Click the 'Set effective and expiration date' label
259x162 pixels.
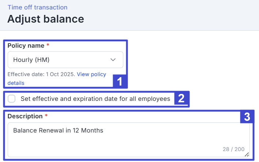95,99
